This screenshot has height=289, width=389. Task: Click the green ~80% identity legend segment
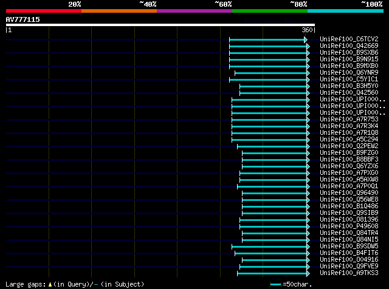[x=270, y=11]
